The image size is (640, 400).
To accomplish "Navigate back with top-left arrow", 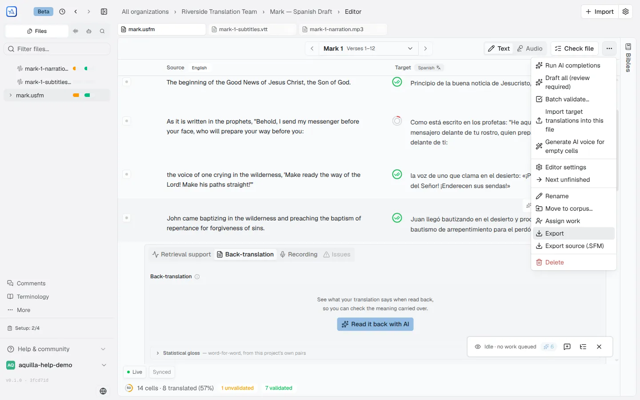I will pos(76,12).
